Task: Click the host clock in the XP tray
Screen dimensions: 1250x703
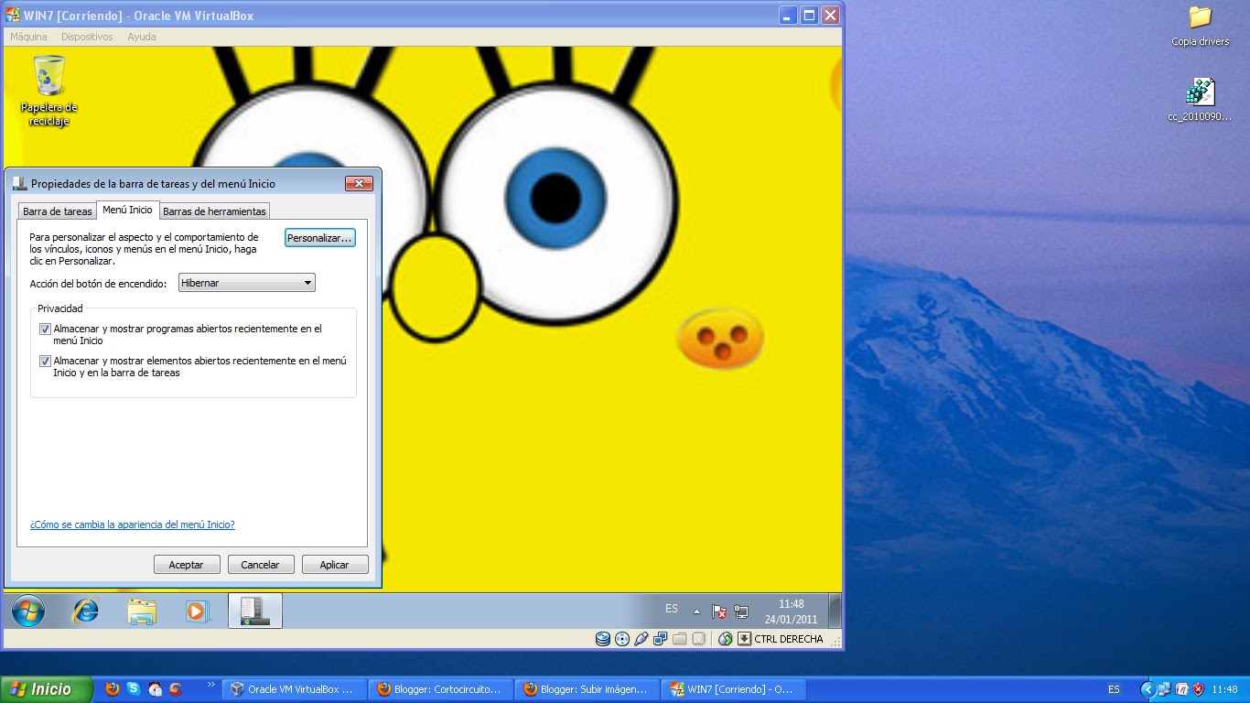Action: point(1224,689)
